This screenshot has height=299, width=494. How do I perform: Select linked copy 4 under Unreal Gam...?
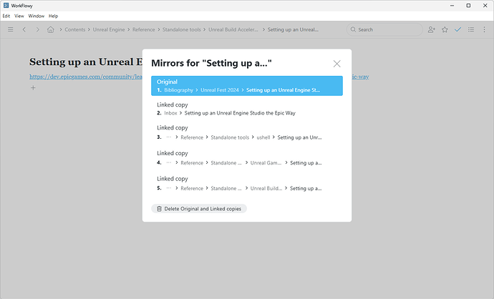tap(246, 158)
